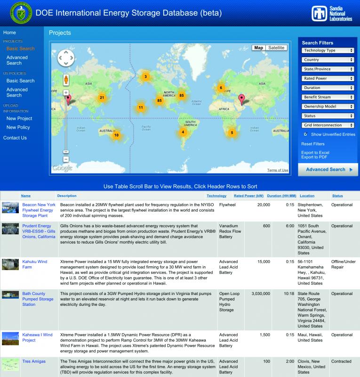Click Export to Excel link

[x=315, y=153]
